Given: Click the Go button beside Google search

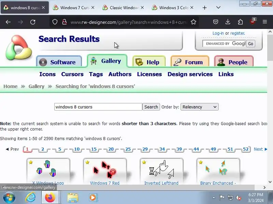Looking at the screenshot, I should [x=250, y=44].
